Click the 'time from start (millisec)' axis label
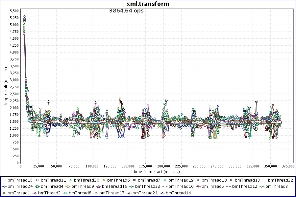The height and width of the screenshot is (197, 296). click(x=157, y=172)
